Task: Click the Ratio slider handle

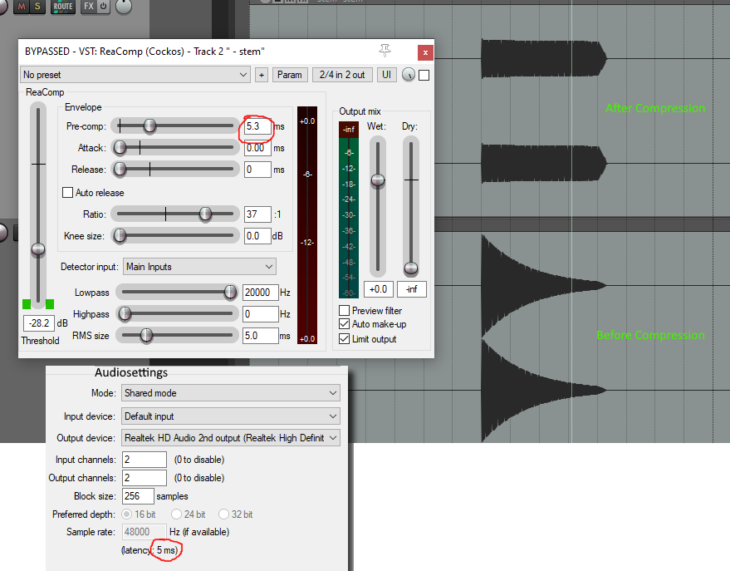Action: pyautogui.click(x=205, y=214)
